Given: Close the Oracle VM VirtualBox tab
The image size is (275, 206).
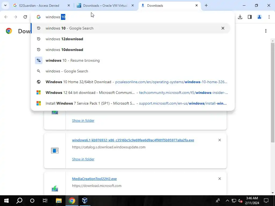Looking at the screenshot, I should [133, 5].
